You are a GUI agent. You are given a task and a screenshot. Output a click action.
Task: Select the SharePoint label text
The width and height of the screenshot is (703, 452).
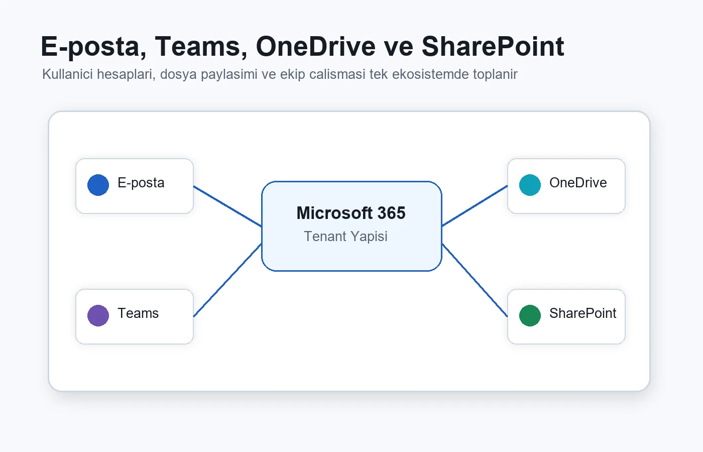coord(582,313)
